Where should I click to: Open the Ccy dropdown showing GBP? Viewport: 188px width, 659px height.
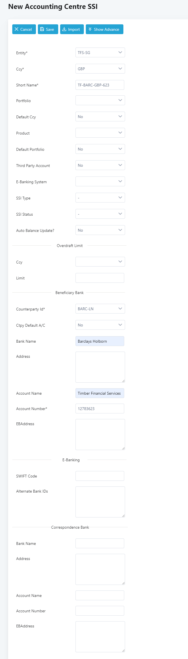pyautogui.click(x=100, y=69)
